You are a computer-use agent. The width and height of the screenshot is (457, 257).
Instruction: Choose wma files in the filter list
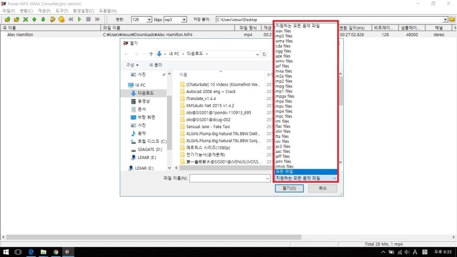[284, 41]
